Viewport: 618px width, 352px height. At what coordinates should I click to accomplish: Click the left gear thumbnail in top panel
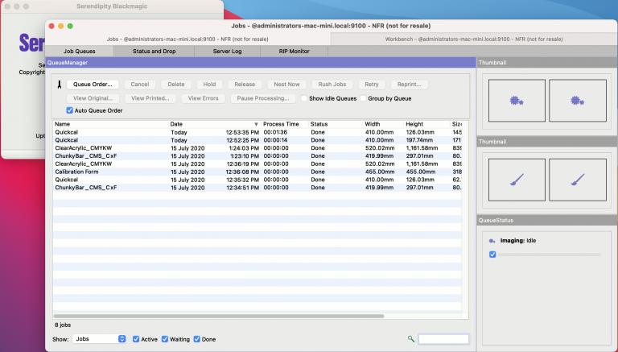[516, 100]
